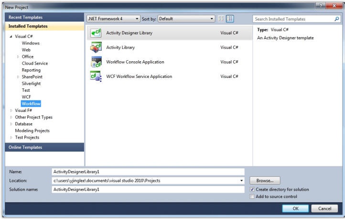Click the OK button
This screenshot has height=219, width=345.
(x=295, y=208)
